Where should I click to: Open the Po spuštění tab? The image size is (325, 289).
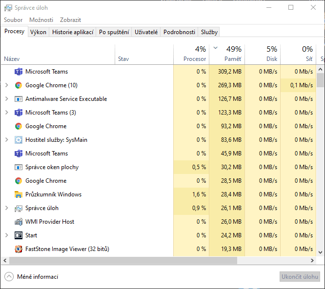pyautogui.click(x=114, y=32)
